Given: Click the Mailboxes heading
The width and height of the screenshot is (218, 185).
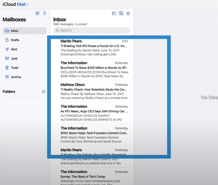Looking at the screenshot, I should (x=14, y=20).
